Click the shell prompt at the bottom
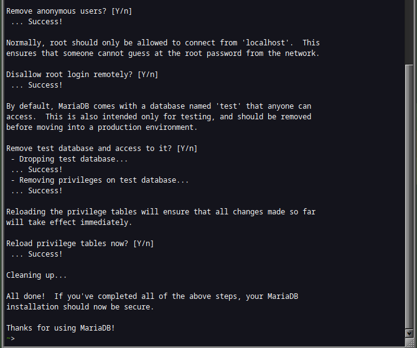The image size is (417, 348). 11,339
